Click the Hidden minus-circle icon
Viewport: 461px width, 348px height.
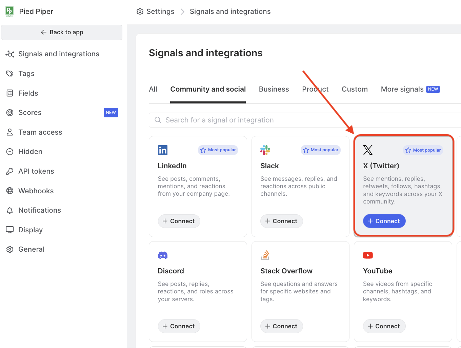click(x=10, y=152)
